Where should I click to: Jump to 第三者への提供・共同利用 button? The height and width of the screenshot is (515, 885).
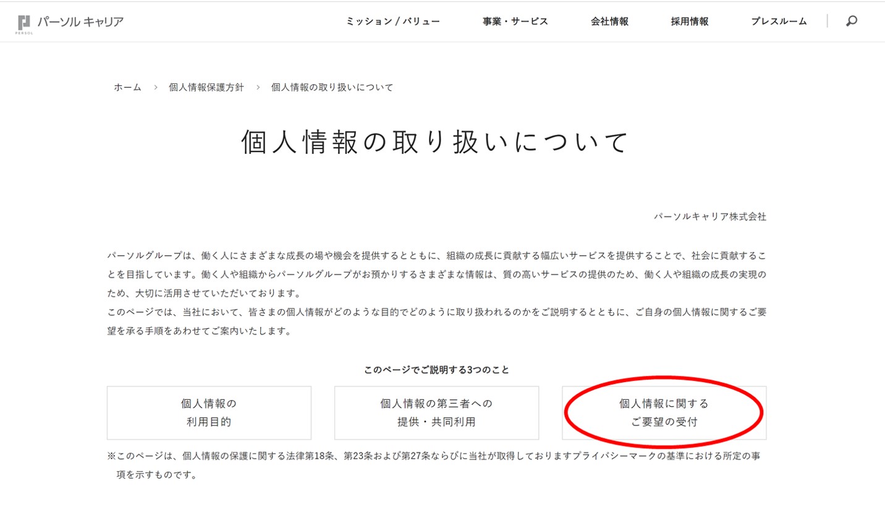[x=436, y=413]
